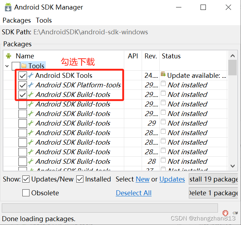Click the 'Update available: ...' status text
The width and height of the screenshot is (241, 225).
(x=196, y=75)
